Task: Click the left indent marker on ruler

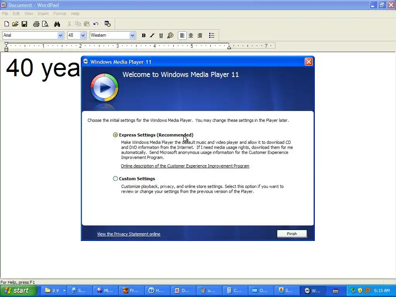Action: tap(6, 47)
